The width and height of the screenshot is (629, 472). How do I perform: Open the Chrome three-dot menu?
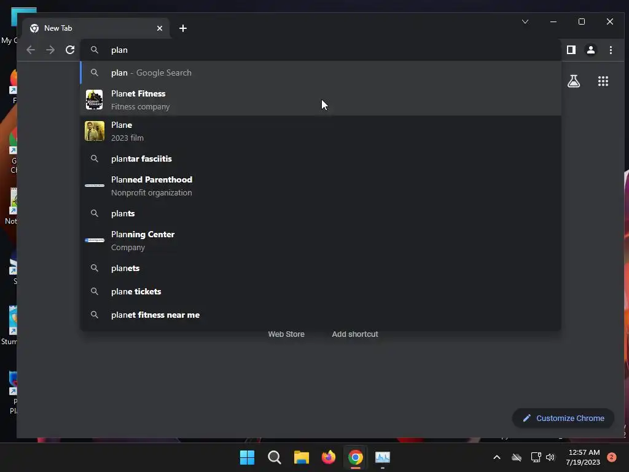(x=611, y=50)
